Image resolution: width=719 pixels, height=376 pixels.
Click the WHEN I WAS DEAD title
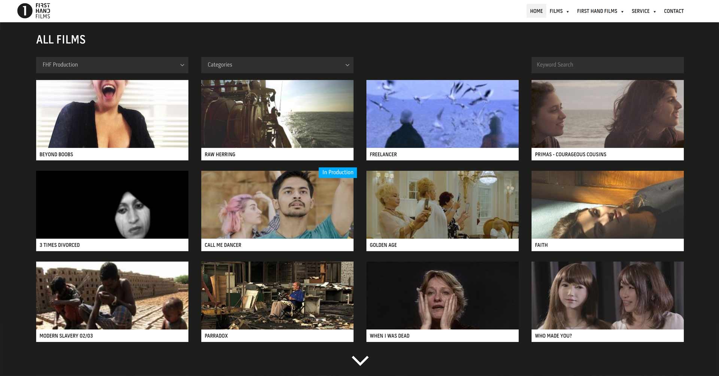(389, 336)
